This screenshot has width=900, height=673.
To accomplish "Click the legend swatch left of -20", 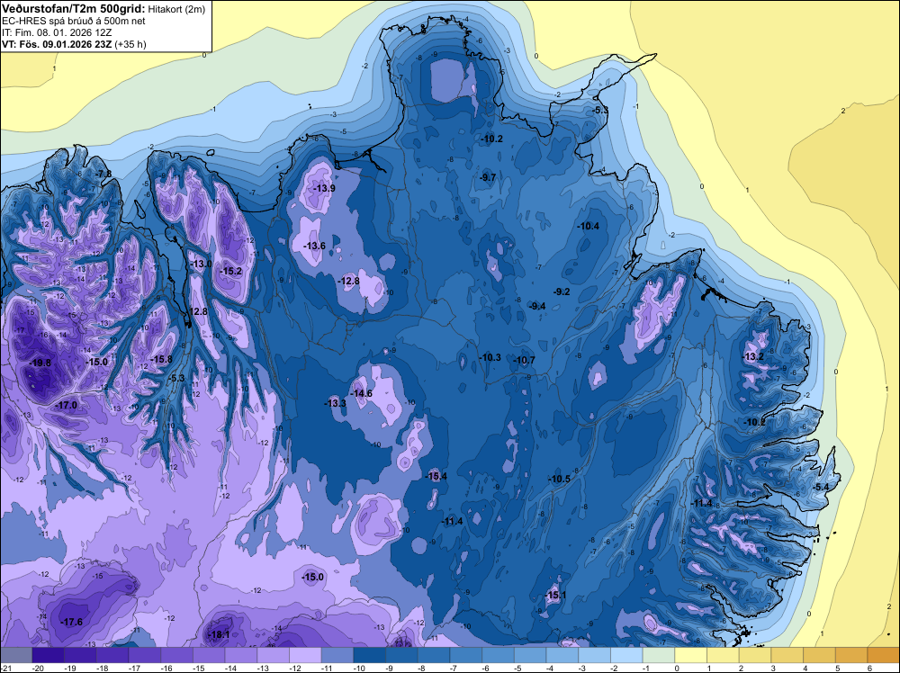I will 16,655.
